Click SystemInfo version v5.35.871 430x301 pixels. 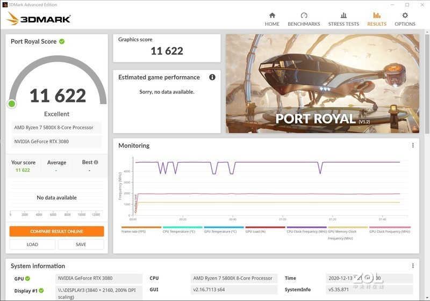click(x=369, y=290)
